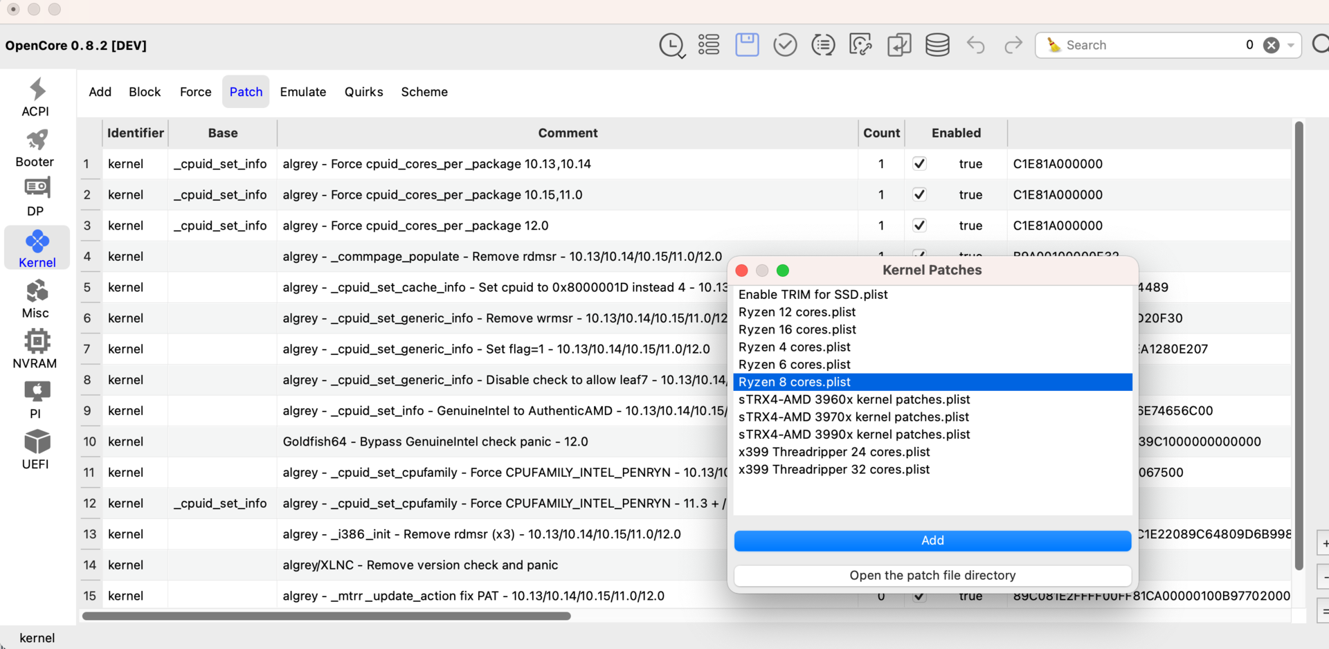Select Ryzen 16 cores.plist preset
This screenshot has width=1329, height=649.
coord(797,329)
